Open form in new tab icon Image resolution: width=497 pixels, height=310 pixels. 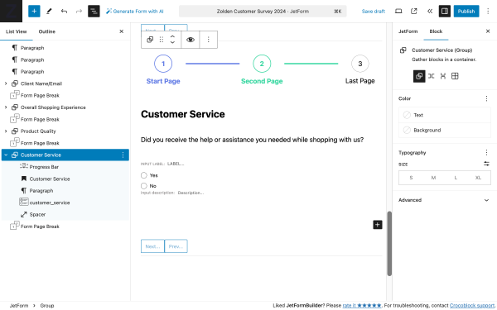click(x=413, y=11)
